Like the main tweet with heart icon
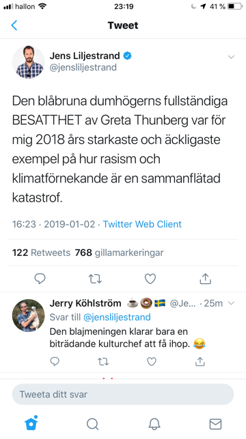 [150, 278]
